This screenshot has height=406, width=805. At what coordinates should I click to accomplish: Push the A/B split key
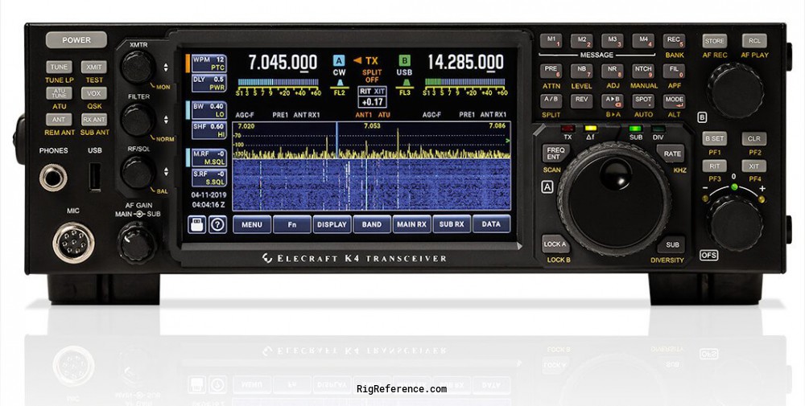pos(551,100)
